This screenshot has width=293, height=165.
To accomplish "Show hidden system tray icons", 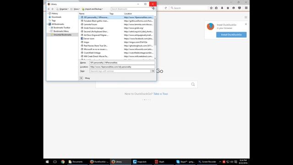I will (220, 162).
